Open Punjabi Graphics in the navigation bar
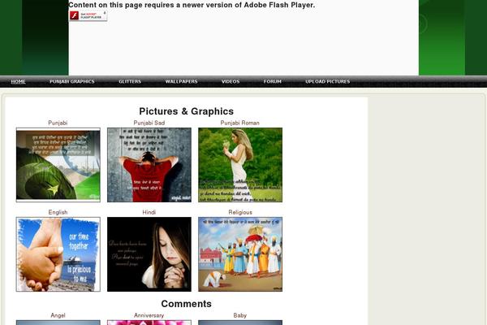487x325 pixels. tap(72, 81)
